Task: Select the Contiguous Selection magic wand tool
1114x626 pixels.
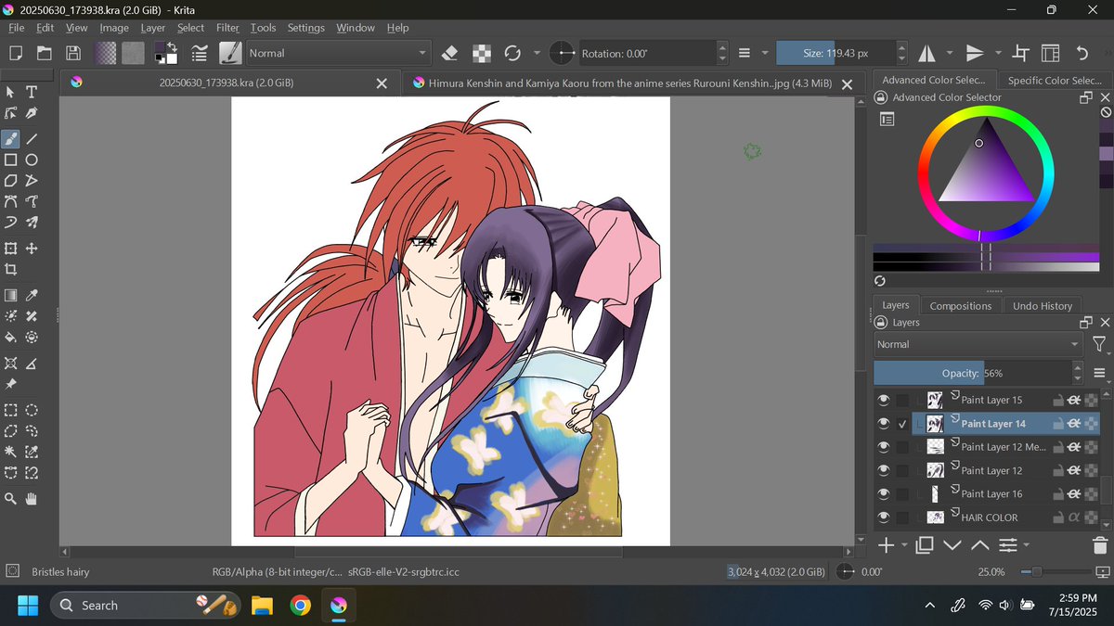Action: (x=11, y=452)
